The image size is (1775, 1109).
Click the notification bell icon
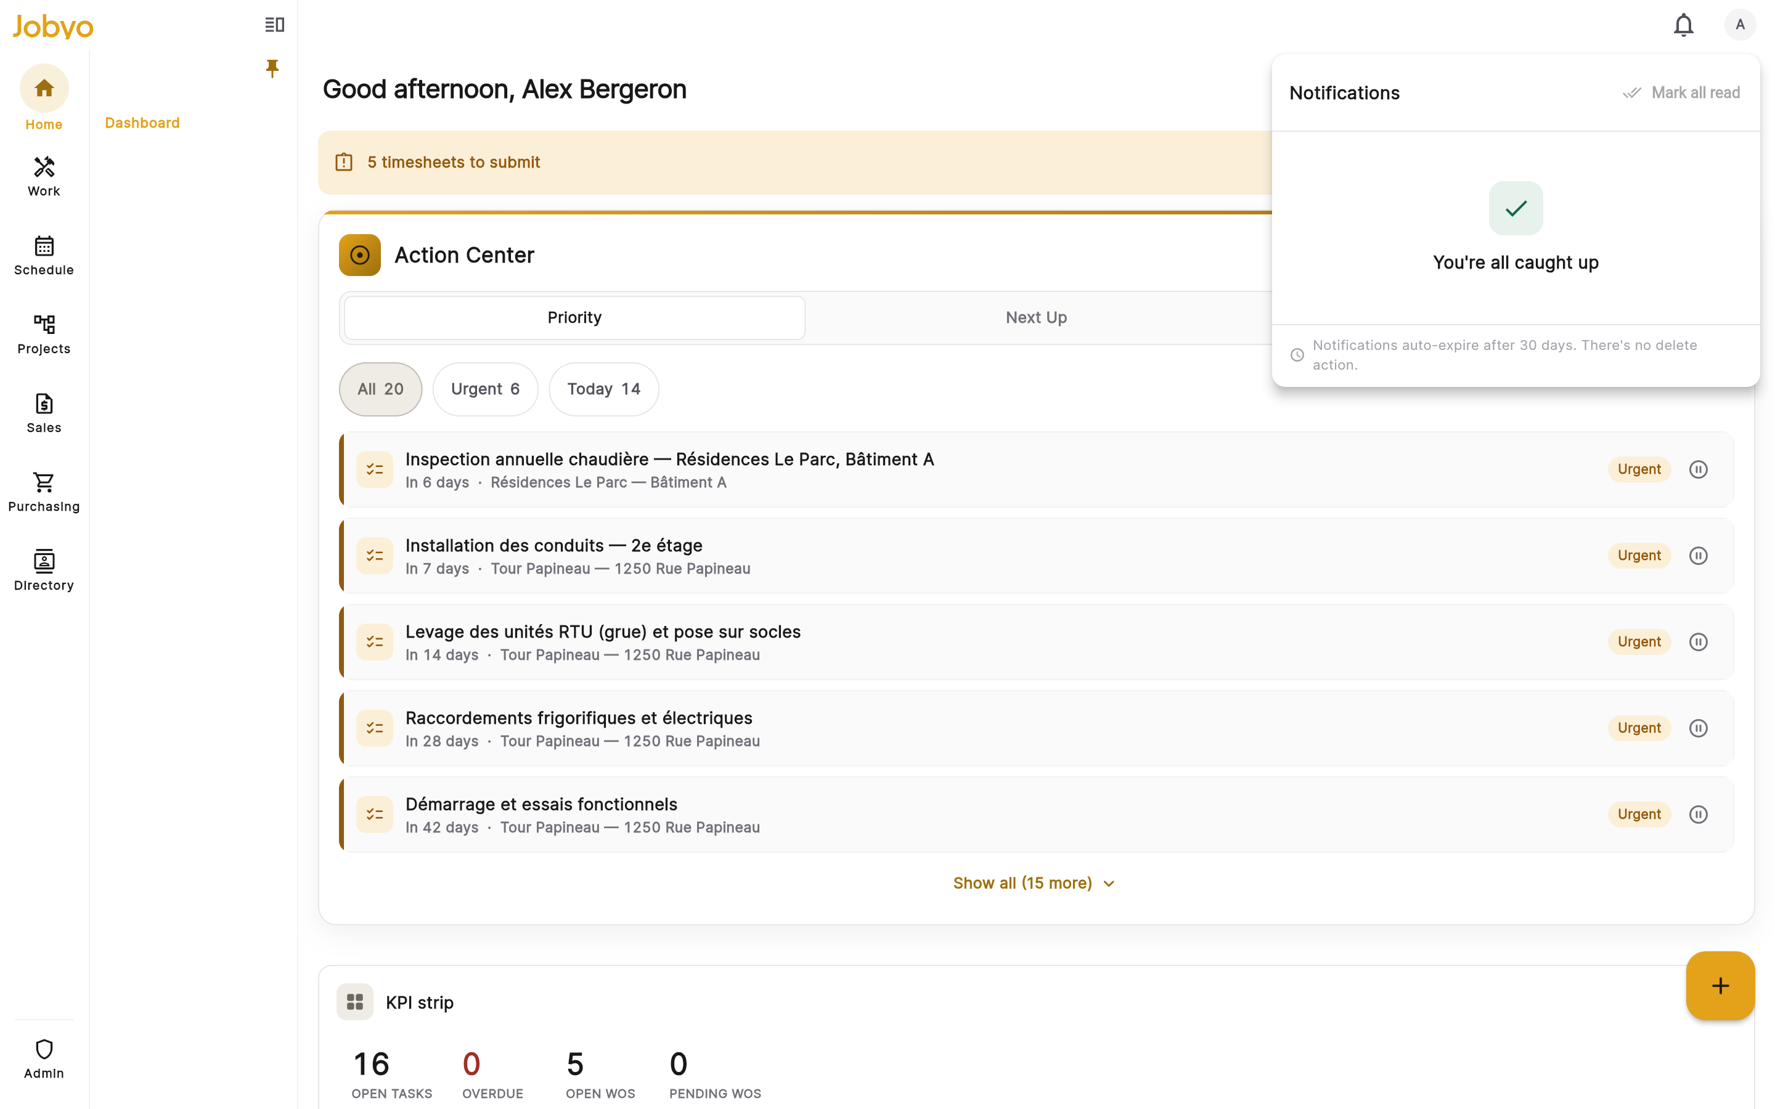click(1683, 25)
